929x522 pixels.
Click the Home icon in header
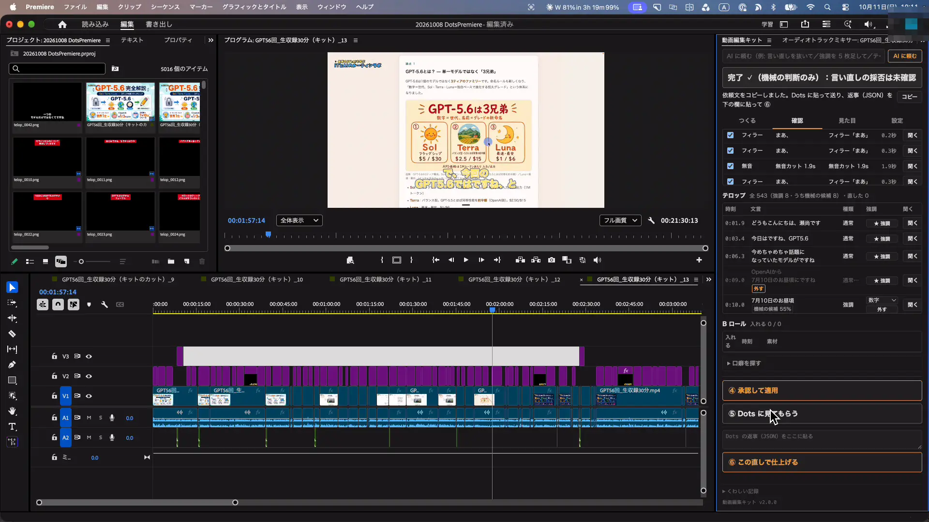[62, 24]
